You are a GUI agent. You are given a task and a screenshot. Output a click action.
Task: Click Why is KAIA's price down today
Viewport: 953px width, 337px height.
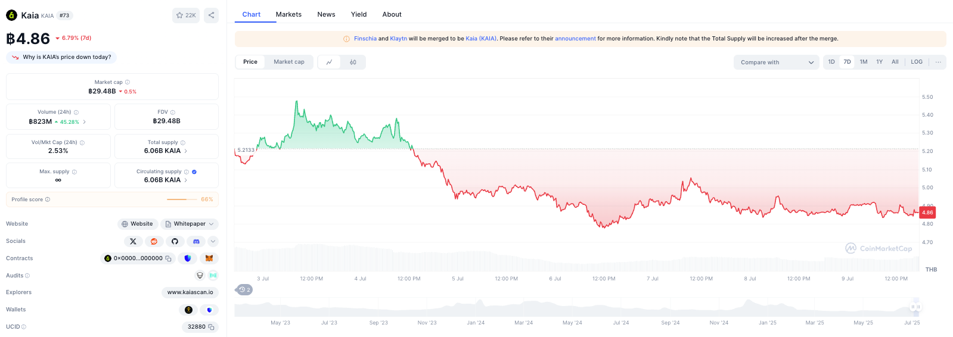click(61, 57)
